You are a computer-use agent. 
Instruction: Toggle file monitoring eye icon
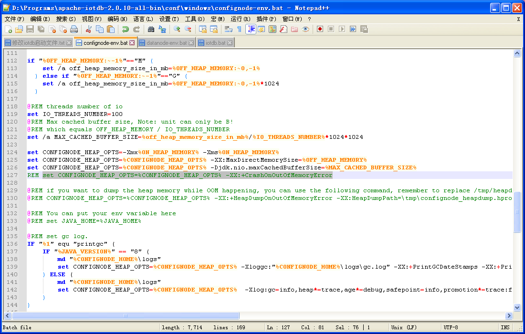305,30
